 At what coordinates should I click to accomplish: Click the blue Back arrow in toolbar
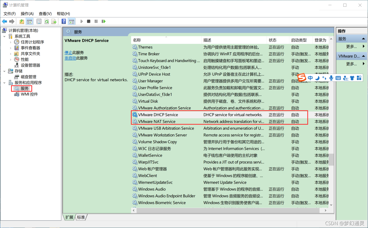[x=4, y=21]
